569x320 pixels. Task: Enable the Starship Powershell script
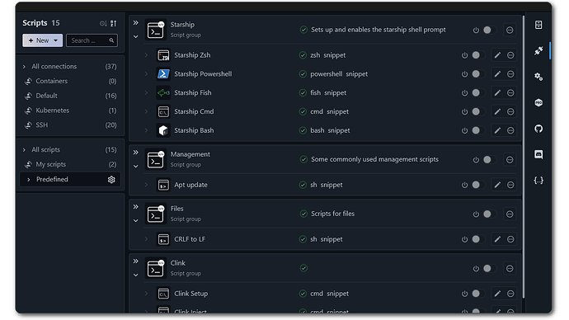[477, 74]
